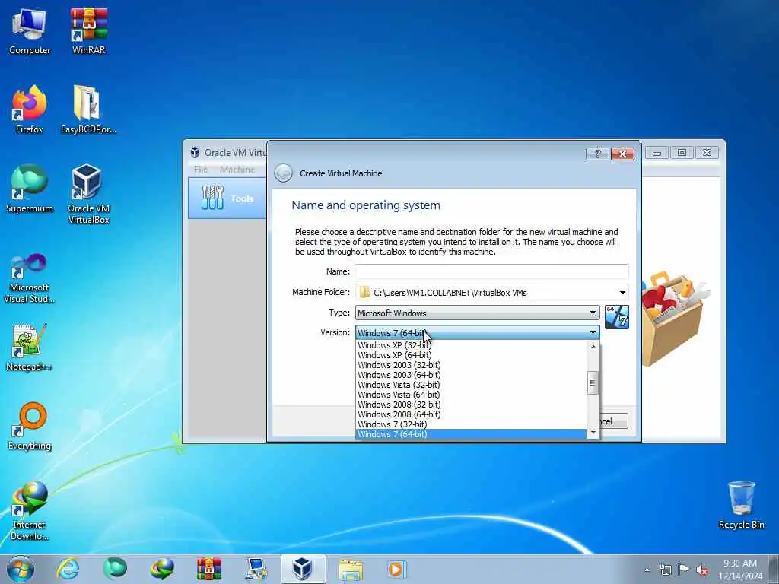The image size is (779, 584).
Task: Click the taskbar clock showing 9:30 AM
Action: tap(740, 569)
